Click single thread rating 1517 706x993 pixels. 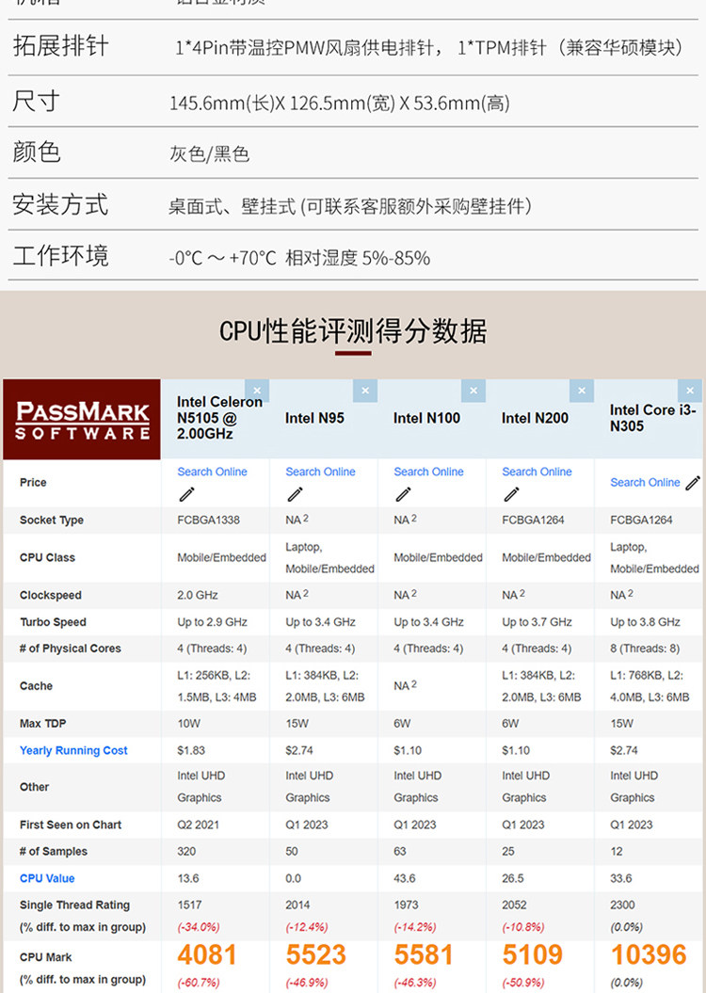click(189, 905)
